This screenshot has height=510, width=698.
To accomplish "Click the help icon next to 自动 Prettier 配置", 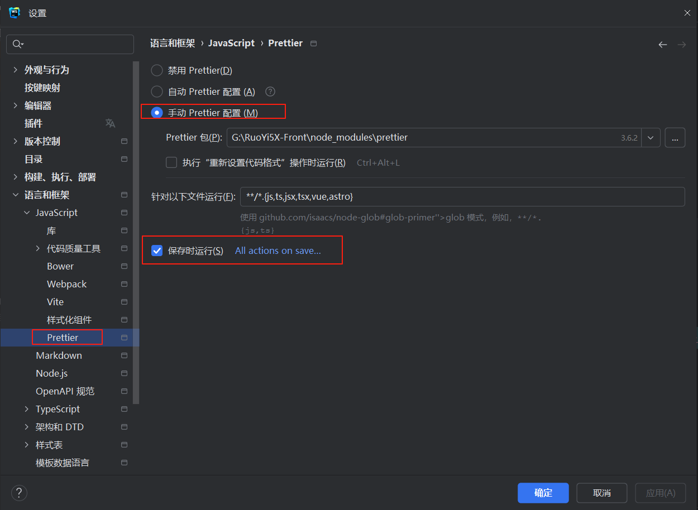I will pos(270,92).
